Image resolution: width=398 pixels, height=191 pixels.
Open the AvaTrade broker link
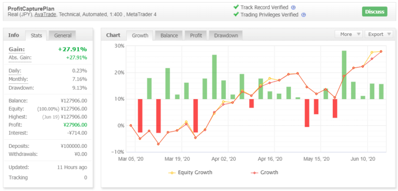[45, 15]
